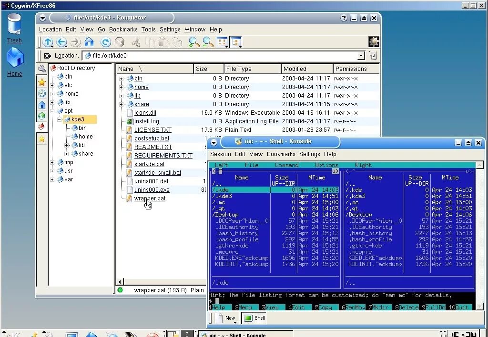Click the Paste toolbar icon
488x337 pixels.
[x=164, y=42]
